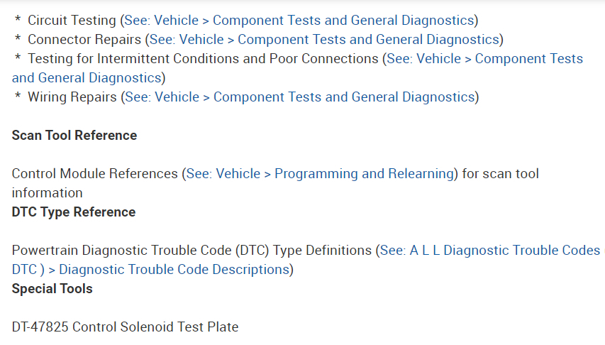Open the "Diagnostic Trouble Code Descriptions" link text
Image resolution: width=605 pixels, height=345 pixels.
tap(174, 270)
